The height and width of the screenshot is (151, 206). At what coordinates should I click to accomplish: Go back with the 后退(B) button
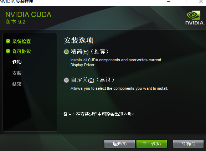tap(119, 144)
